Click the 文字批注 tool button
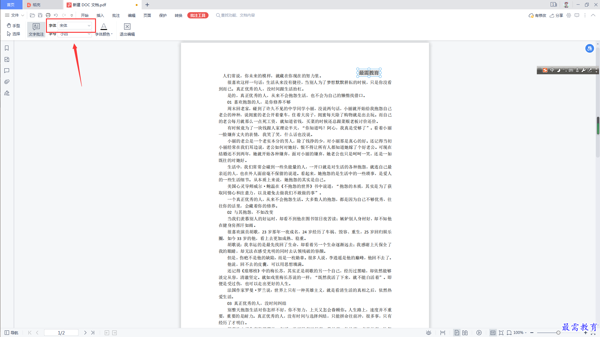600x337 pixels. coord(36,30)
